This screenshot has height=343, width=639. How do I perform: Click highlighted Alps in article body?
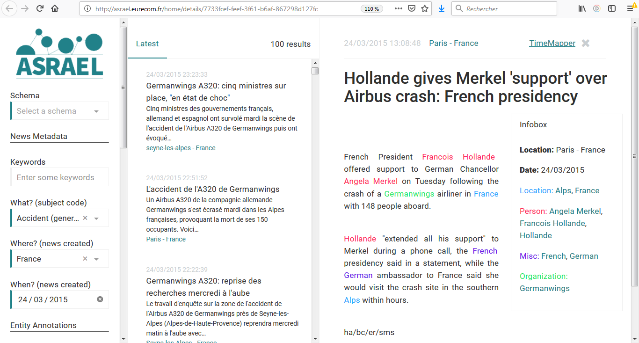352,300
